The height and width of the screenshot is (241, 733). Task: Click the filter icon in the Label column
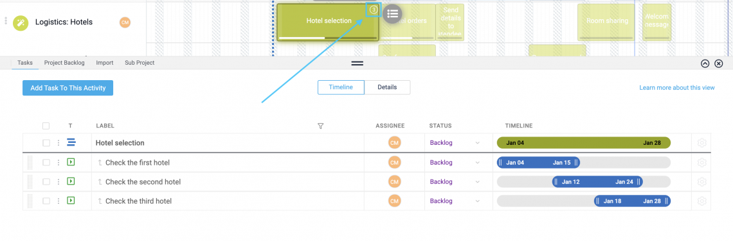click(320, 126)
